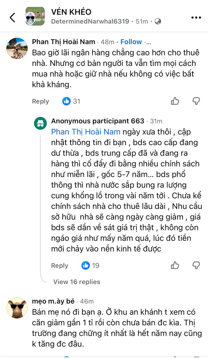The image size is (209, 359).
Task: Open the three-dot post options menu
Action: (196, 18)
